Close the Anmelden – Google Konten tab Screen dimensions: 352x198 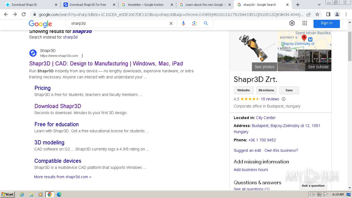coord(172,5)
